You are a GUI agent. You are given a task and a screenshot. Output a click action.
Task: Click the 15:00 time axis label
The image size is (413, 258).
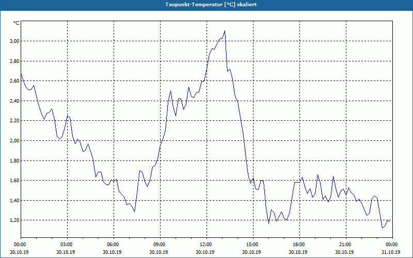253,245
